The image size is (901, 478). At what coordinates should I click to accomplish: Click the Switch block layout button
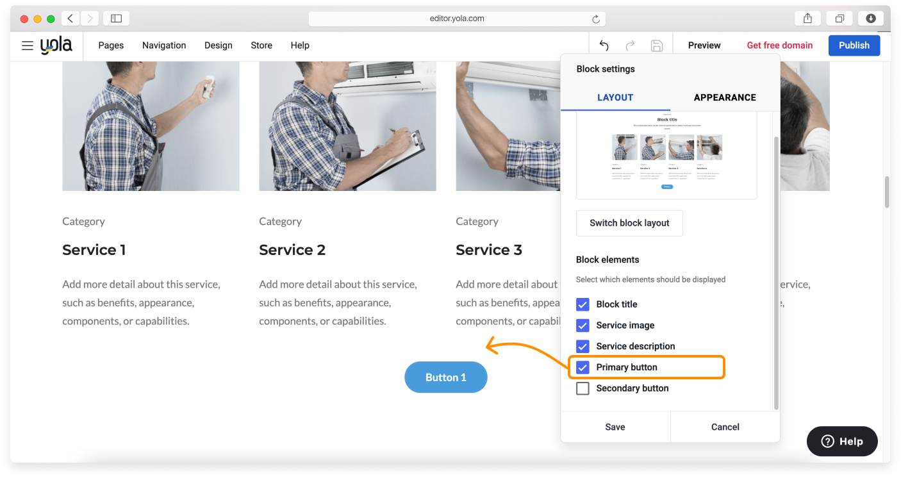click(x=629, y=223)
